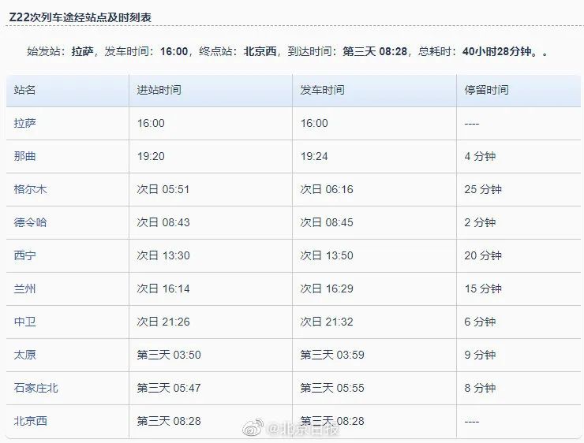The image size is (584, 443).
Task: Open the 那曲 station link
Action: 25,156
